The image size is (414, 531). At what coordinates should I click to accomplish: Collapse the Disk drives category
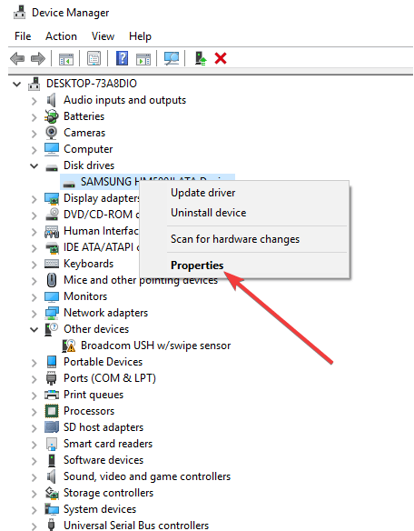click(34, 165)
